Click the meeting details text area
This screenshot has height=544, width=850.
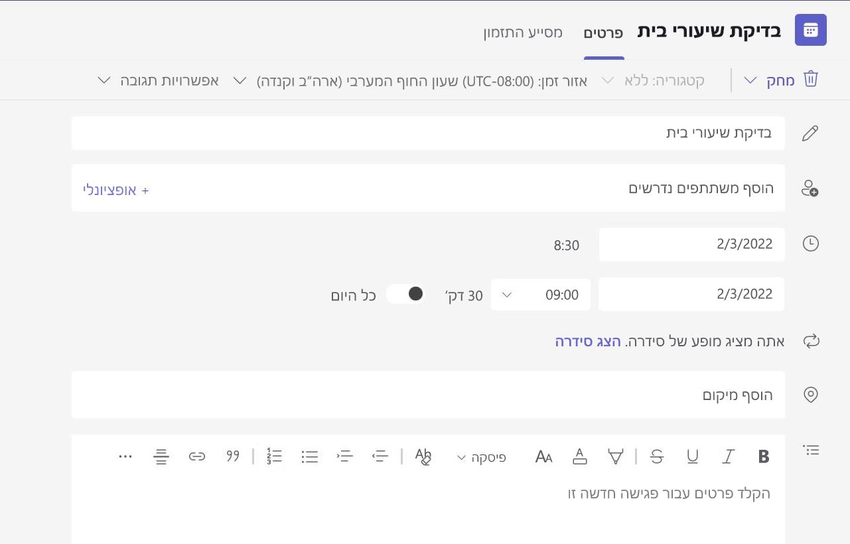pyautogui.click(x=428, y=511)
